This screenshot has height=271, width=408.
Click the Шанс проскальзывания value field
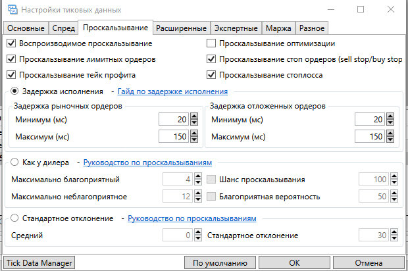coord(374,179)
